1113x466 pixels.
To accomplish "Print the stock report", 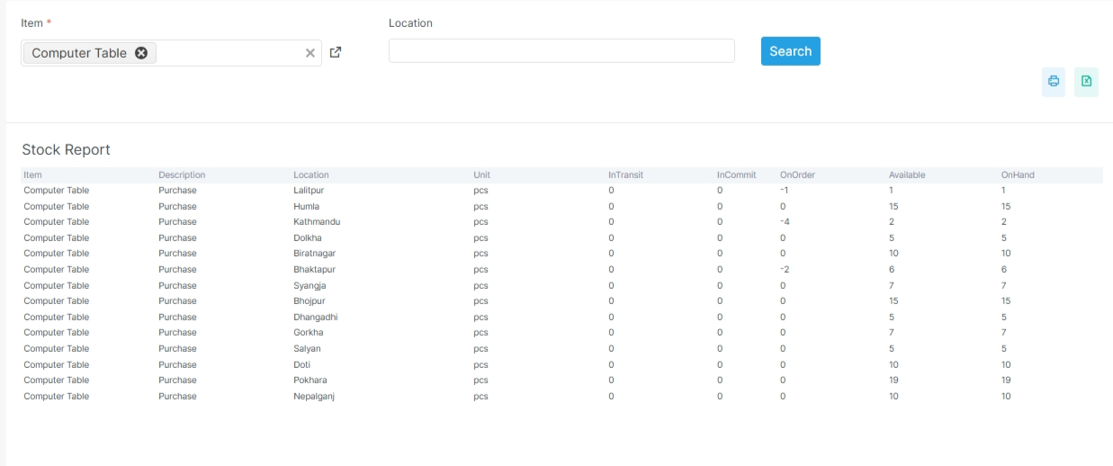I will pyautogui.click(x=1054, y=82).
